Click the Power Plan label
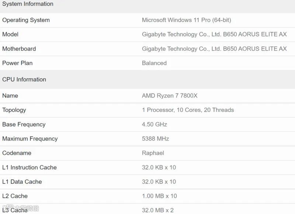The image size is (295, 214). 17,63
